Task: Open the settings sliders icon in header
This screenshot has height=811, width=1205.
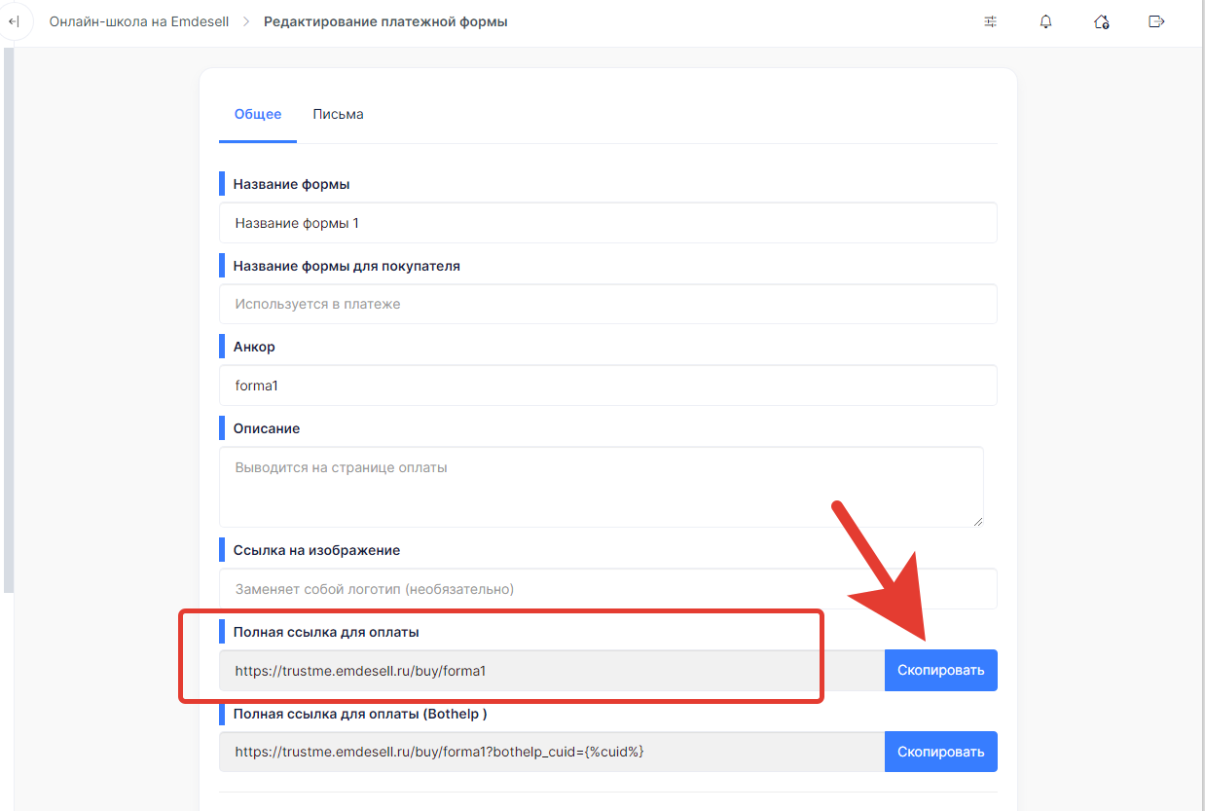Action: tap(991, 21)
